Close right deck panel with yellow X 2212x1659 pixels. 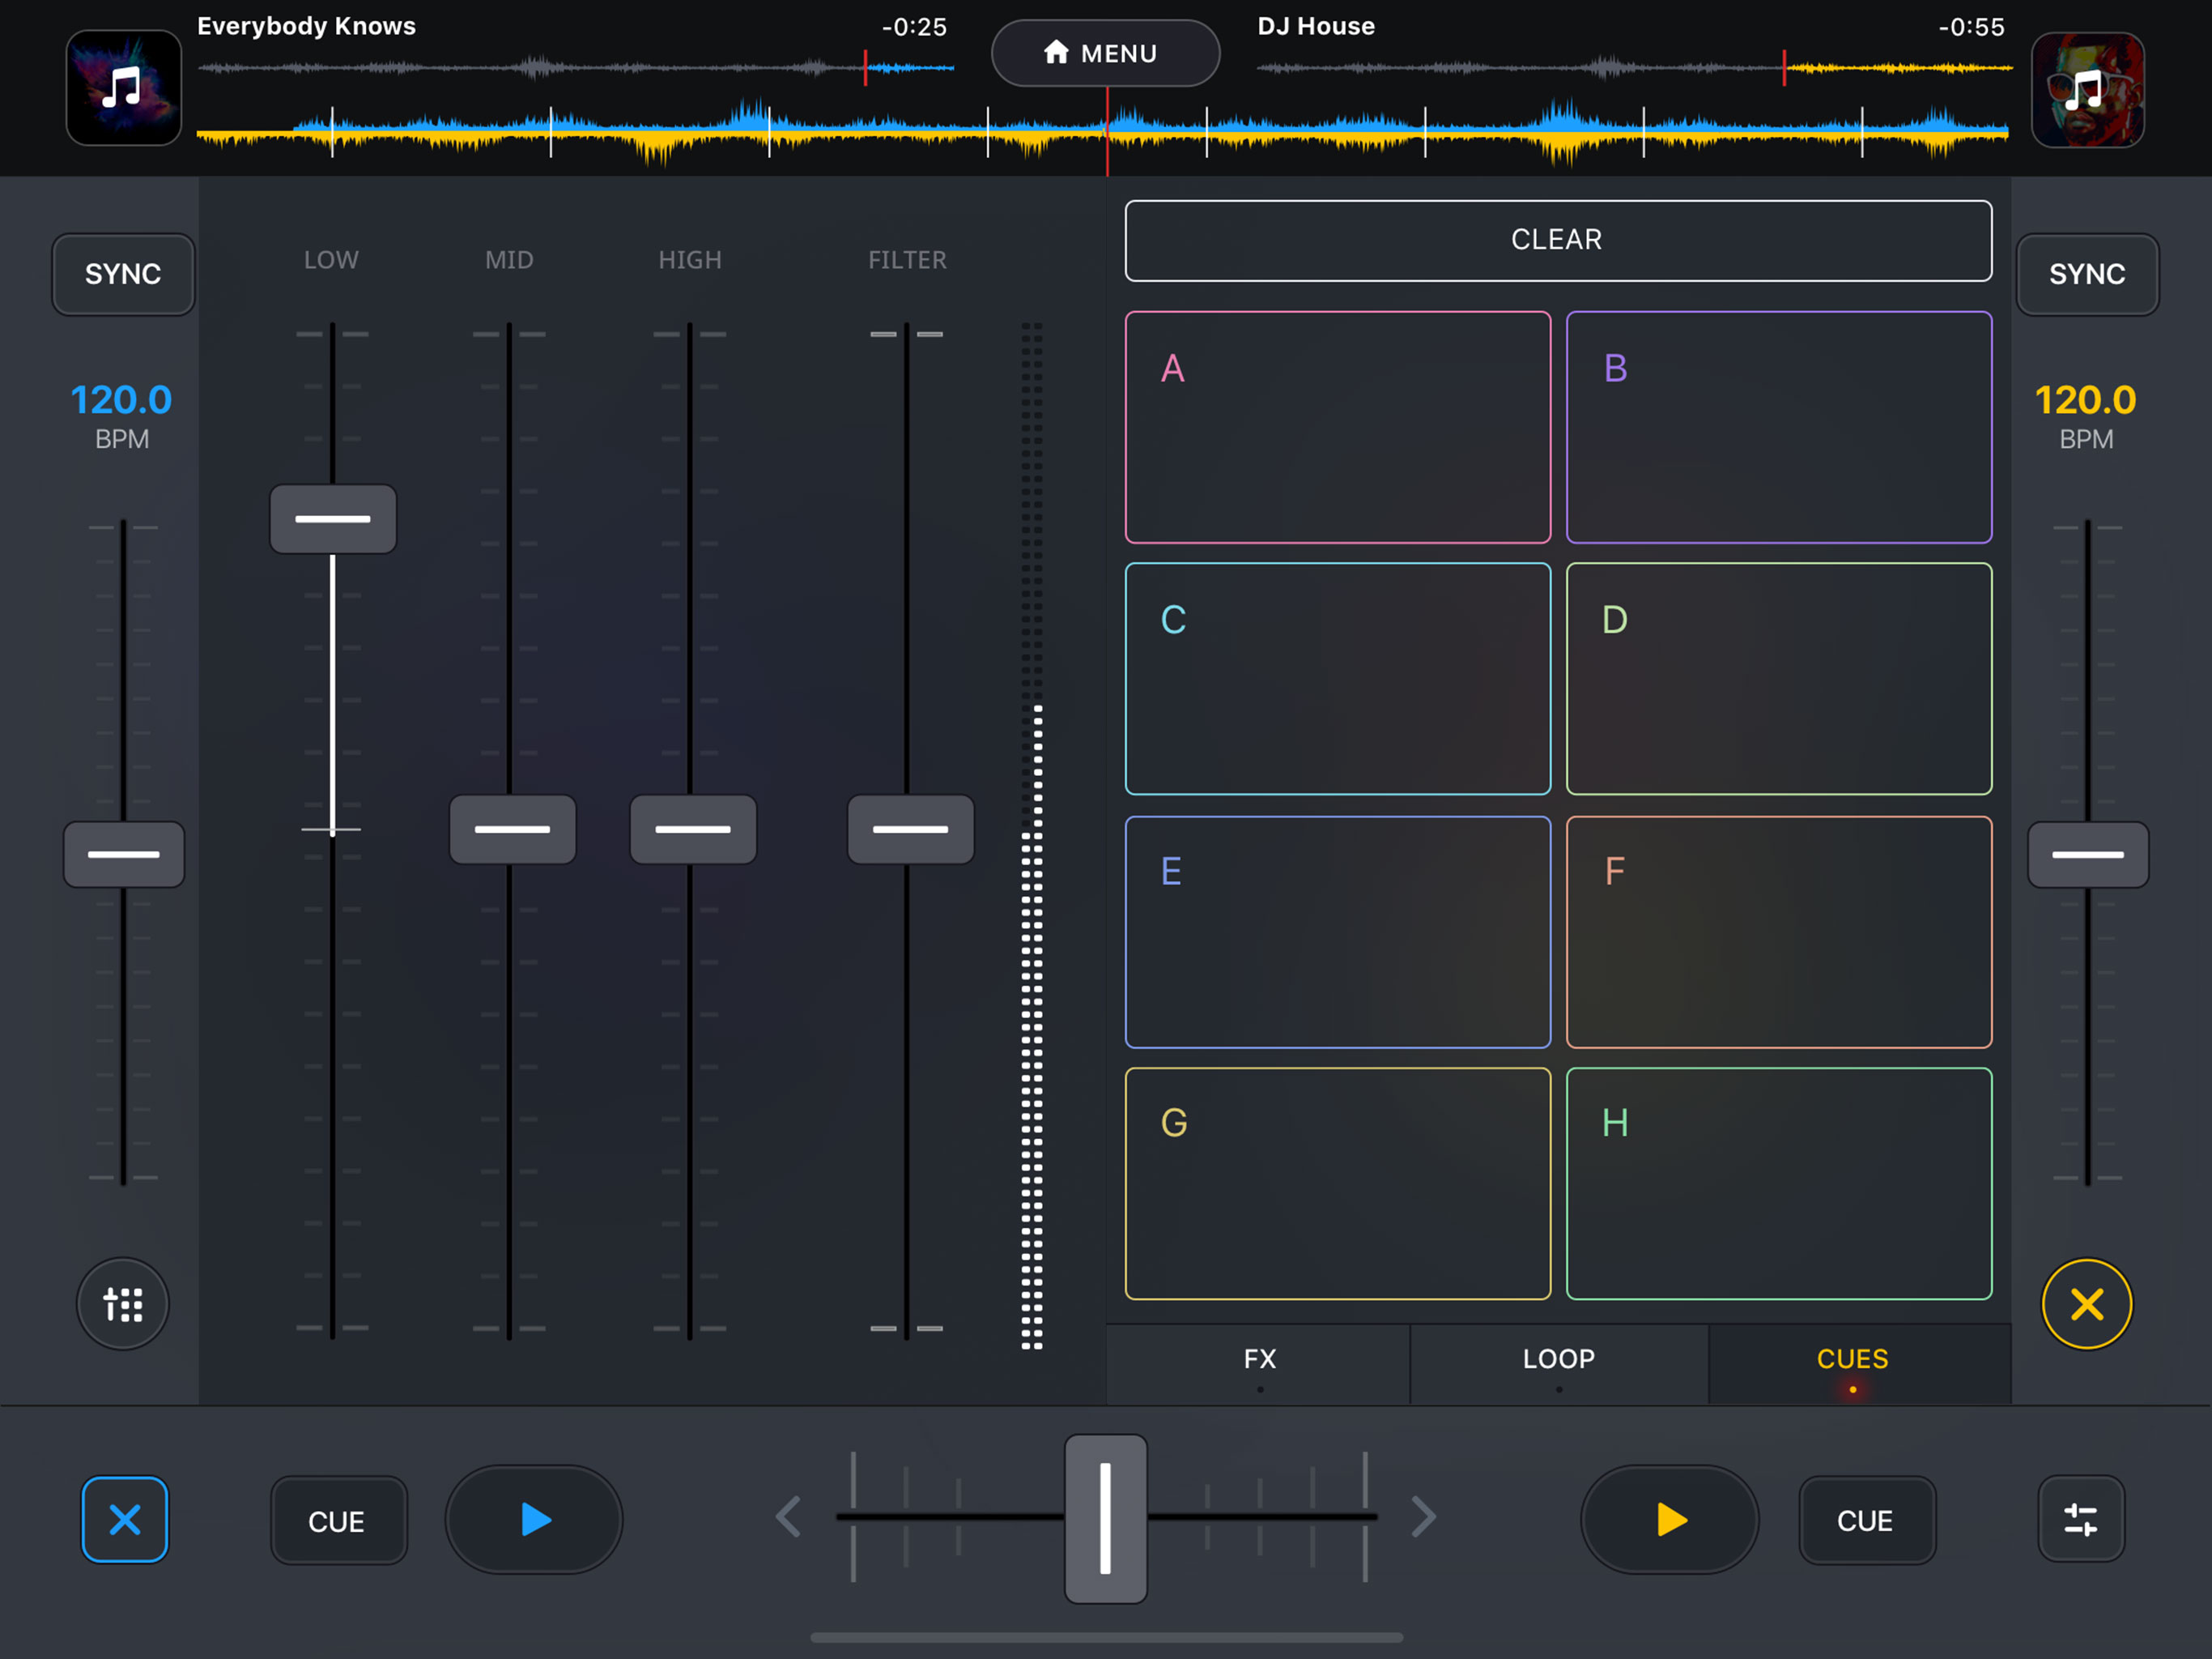(x=2086, y=1303)
